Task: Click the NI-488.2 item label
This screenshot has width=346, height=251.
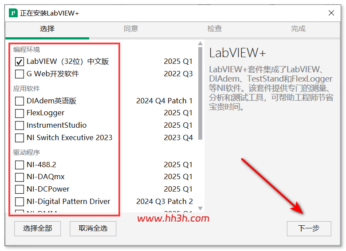Action: (x=42, y=165)
